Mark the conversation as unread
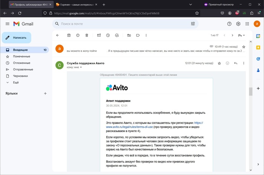This screenshot has width=264, height=175. [99, 35]
